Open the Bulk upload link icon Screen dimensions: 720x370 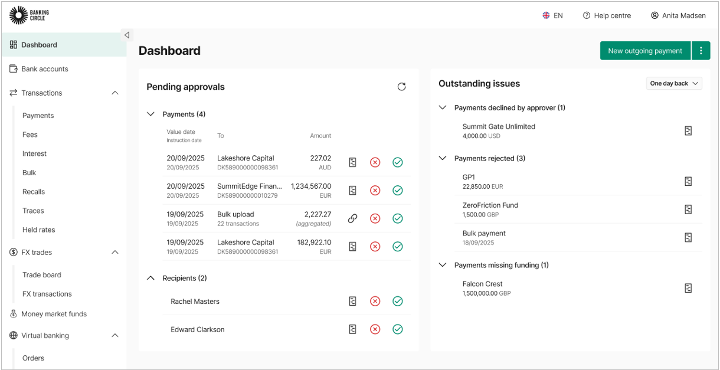point(352,218)
